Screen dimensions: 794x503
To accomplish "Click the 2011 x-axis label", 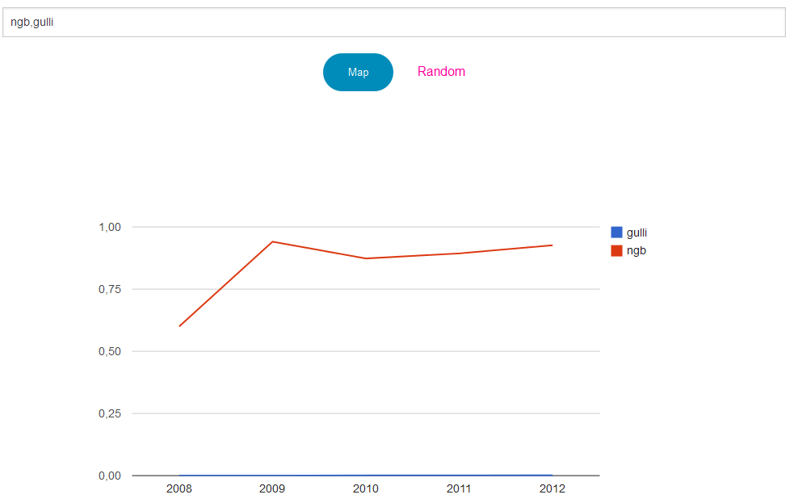I will point(459,488).
